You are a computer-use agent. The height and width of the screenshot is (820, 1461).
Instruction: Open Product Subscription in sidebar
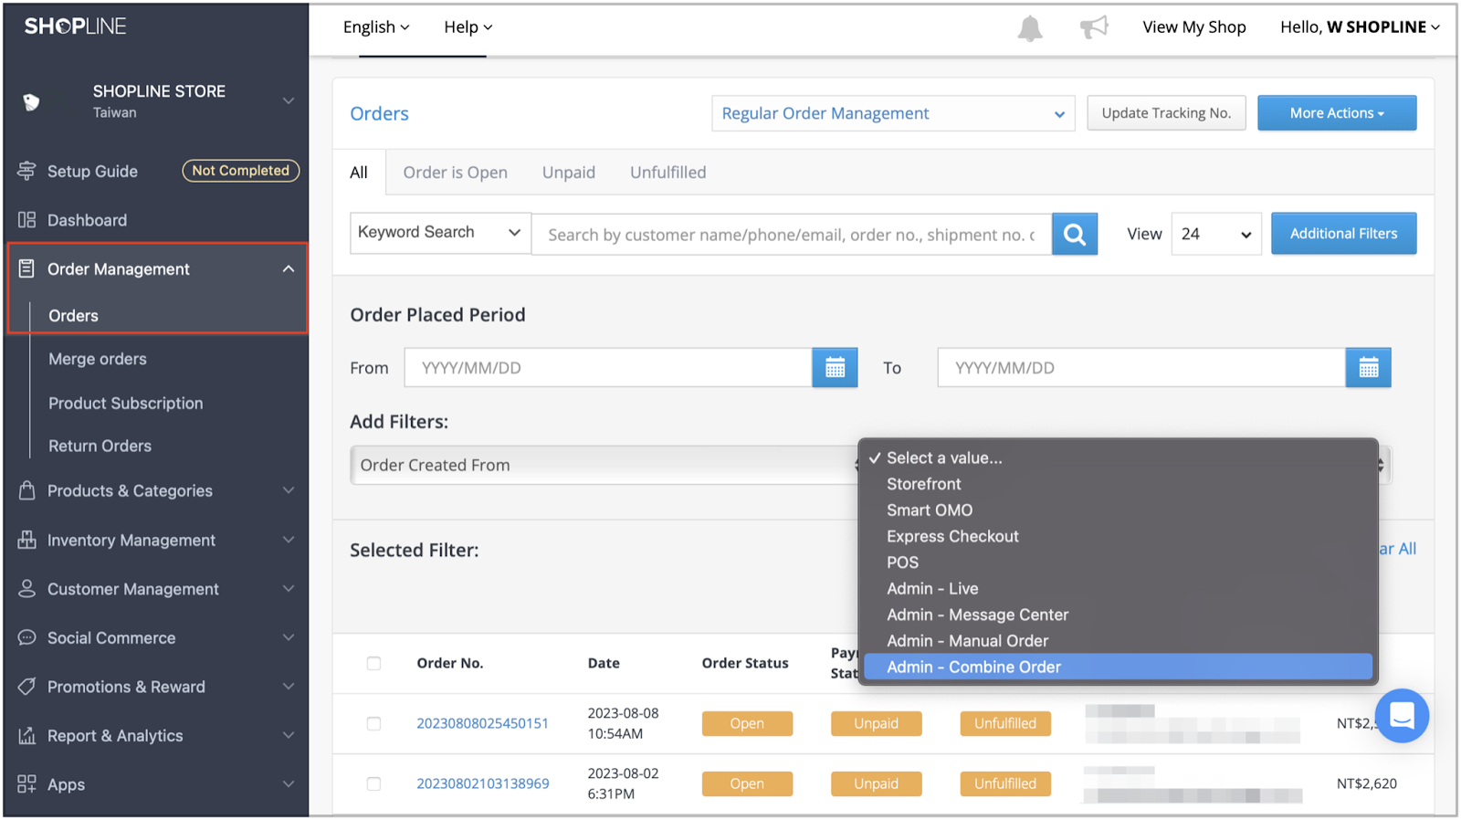126,403
